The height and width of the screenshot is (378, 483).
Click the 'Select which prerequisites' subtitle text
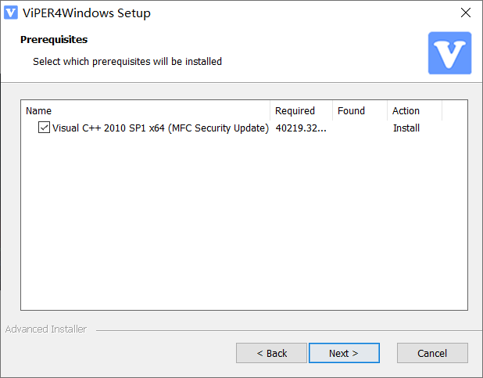(x=127, y=61)
